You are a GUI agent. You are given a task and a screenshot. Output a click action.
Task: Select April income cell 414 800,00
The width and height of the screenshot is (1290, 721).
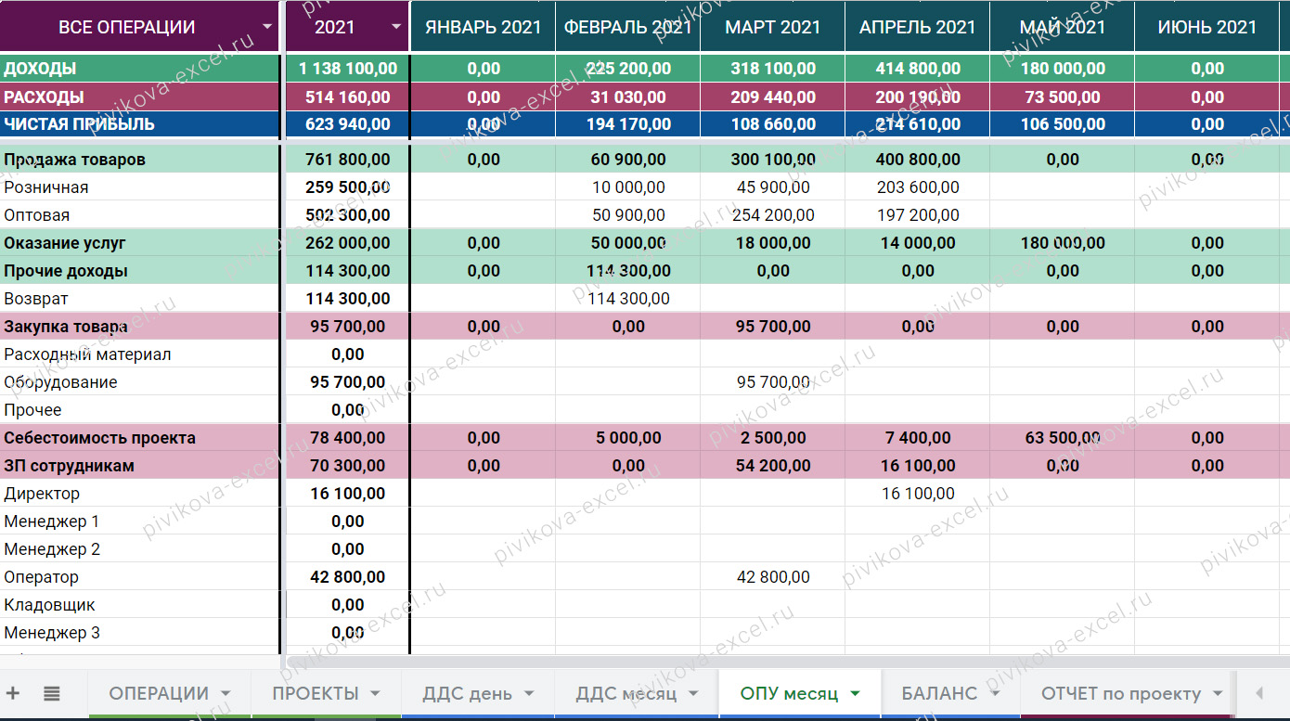pos(918,69)
